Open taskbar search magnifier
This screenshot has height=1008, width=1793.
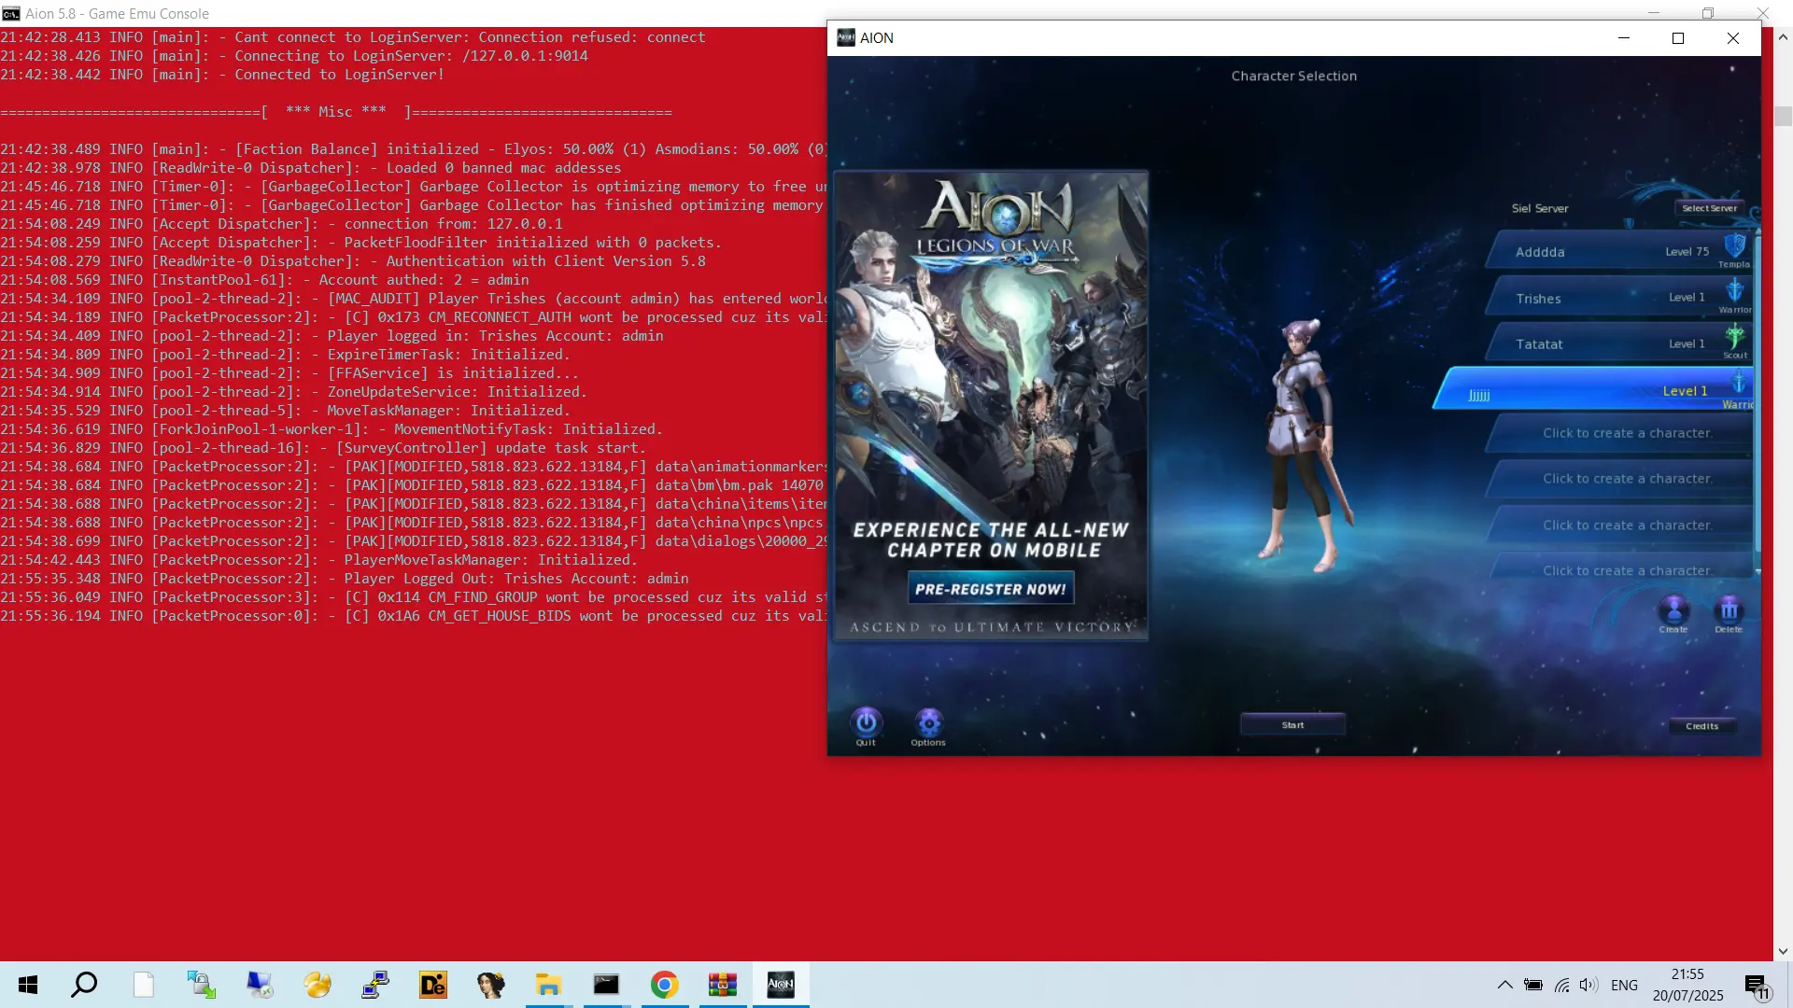click(x=84, y=985)
